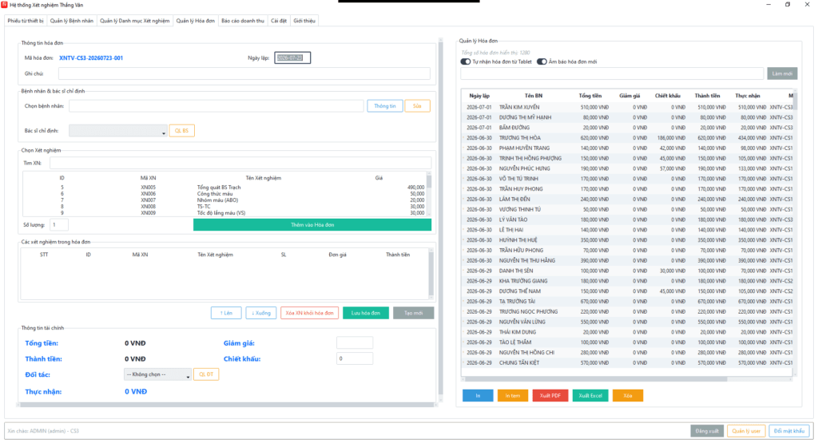This screenshot has width=818, height=443.
Task: Click the Chọn bệnh nhân field
Action: (216, 106)
